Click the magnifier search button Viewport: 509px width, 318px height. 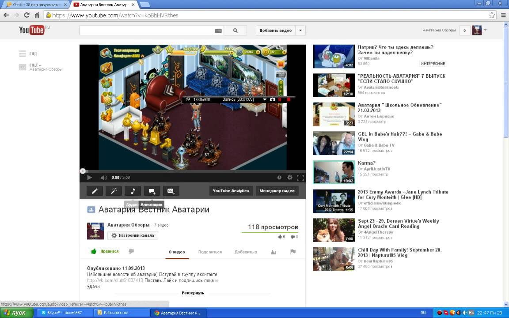point(236,30)
